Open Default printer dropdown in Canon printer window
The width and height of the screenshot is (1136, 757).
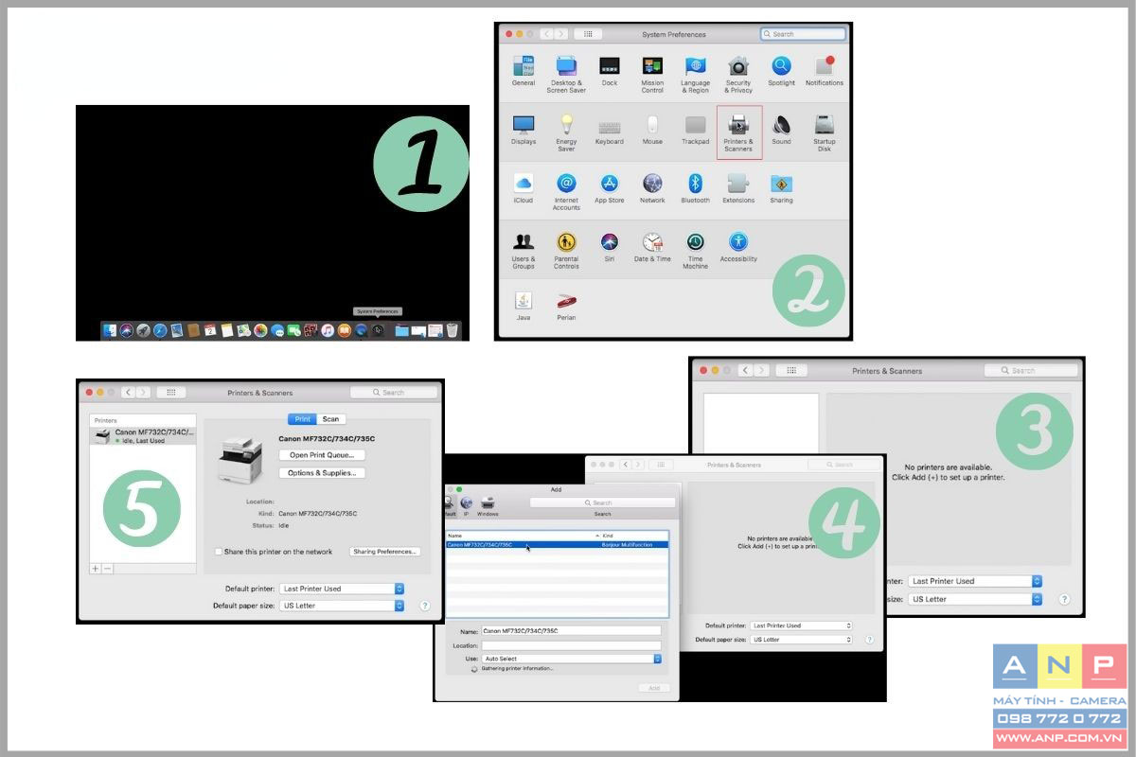pyautogui.click(x=342, y=589)
